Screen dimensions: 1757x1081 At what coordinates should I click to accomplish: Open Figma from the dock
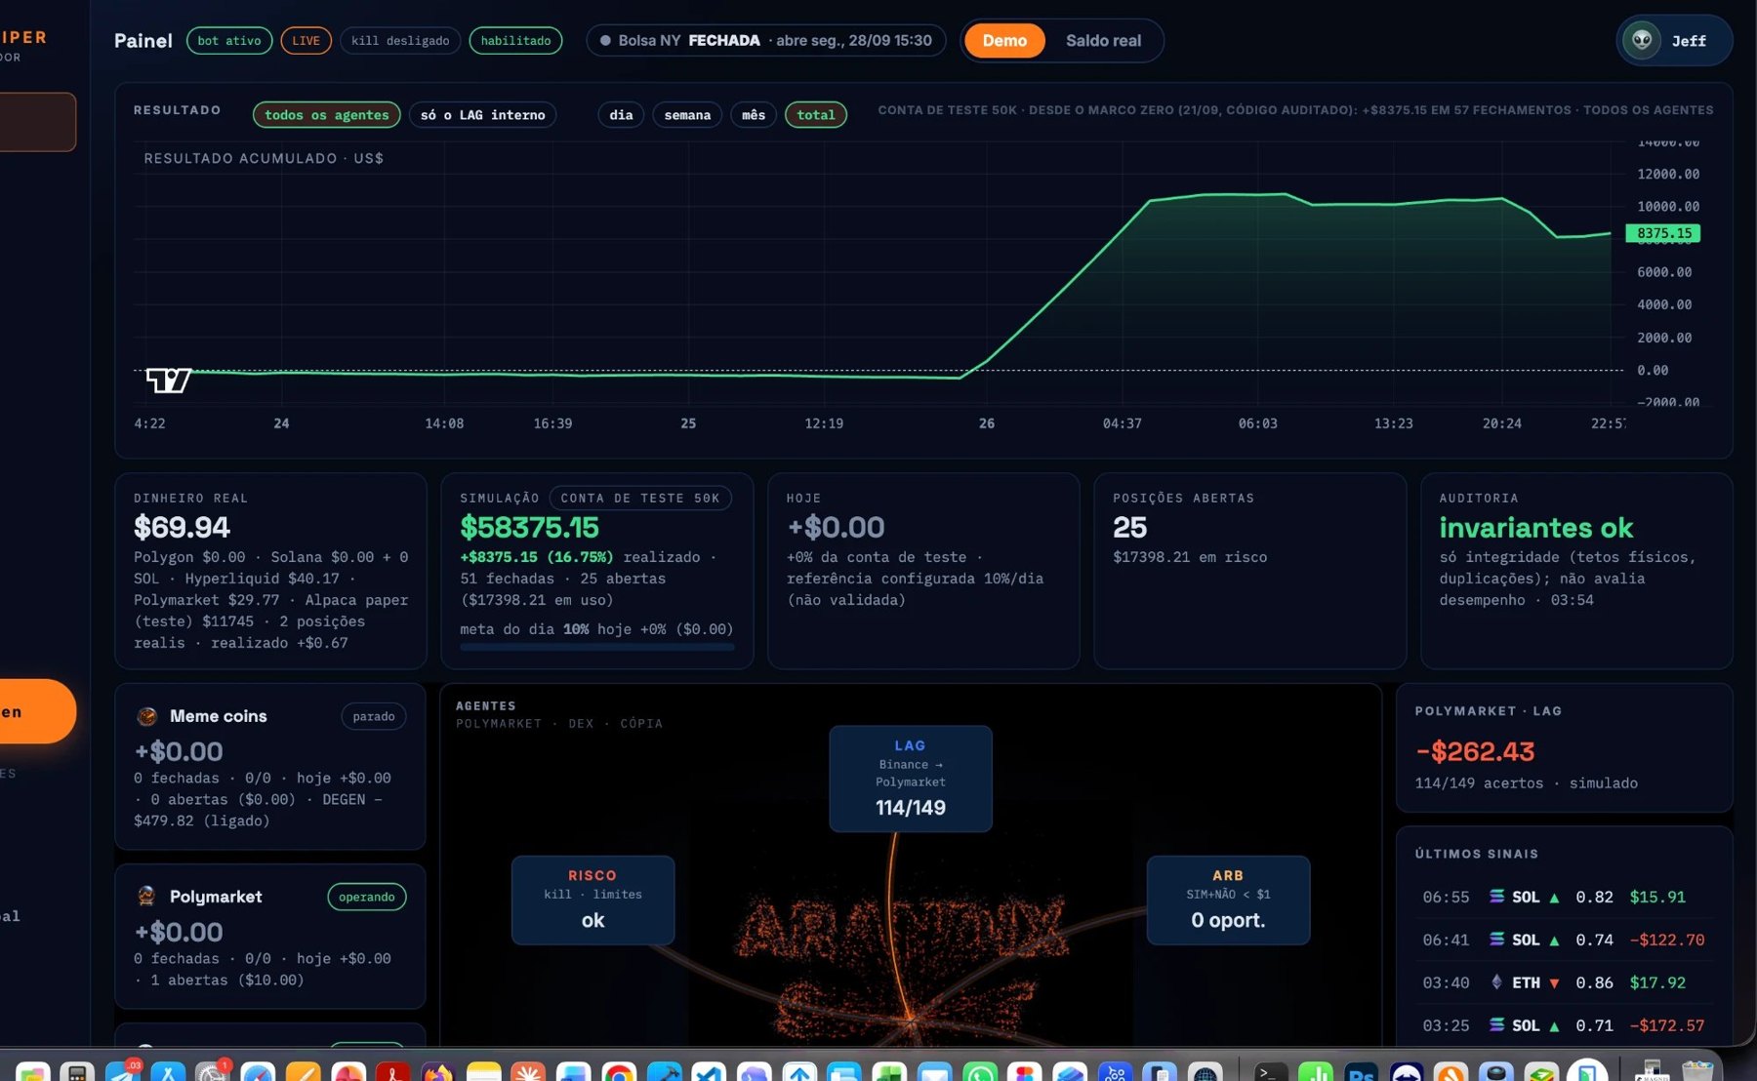point(1024,1071)
